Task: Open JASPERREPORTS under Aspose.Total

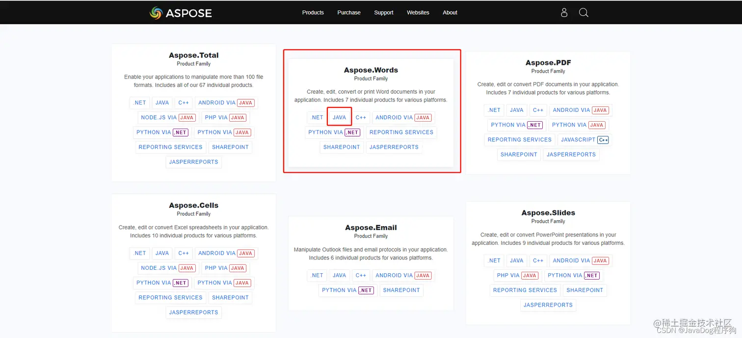Action: (194, 162)
